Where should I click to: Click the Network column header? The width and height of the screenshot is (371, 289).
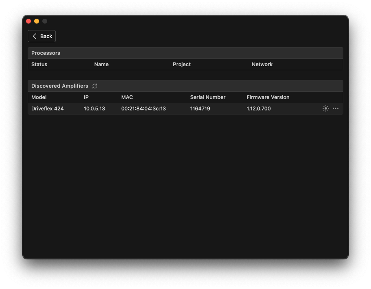[262, 64]
